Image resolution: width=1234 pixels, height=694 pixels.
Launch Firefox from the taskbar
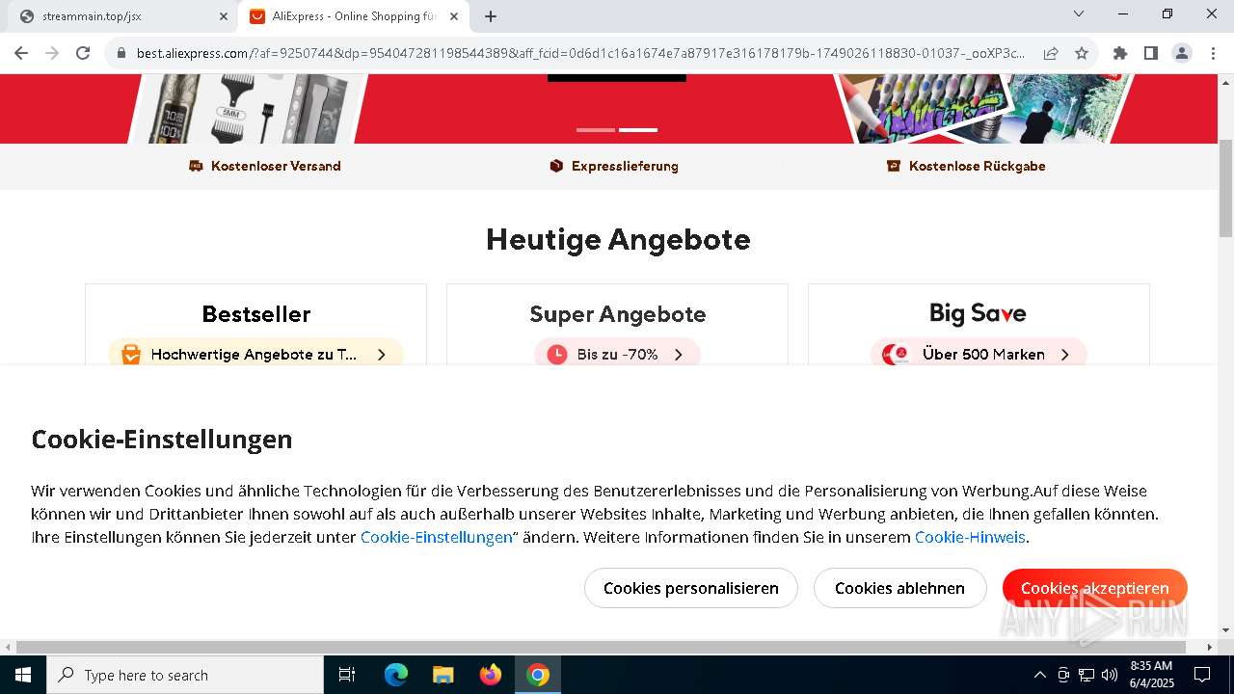[x=491, y=675]
